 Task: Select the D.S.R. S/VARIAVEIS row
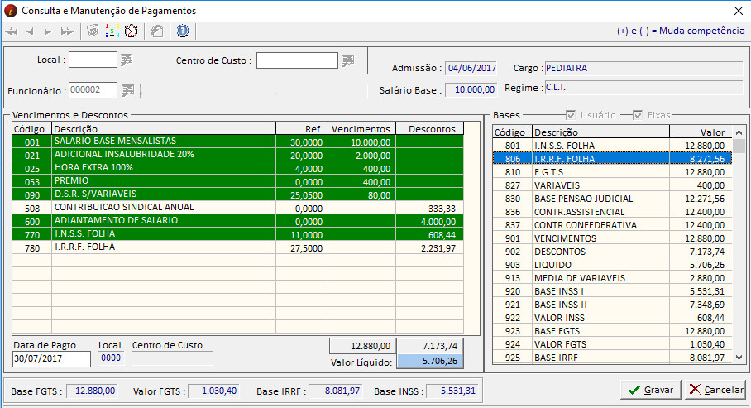coord(237,194)
